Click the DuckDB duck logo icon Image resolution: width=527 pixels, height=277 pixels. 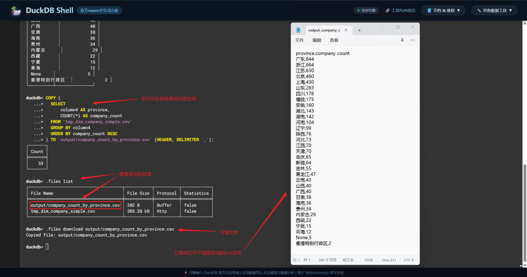coord(16,10)
